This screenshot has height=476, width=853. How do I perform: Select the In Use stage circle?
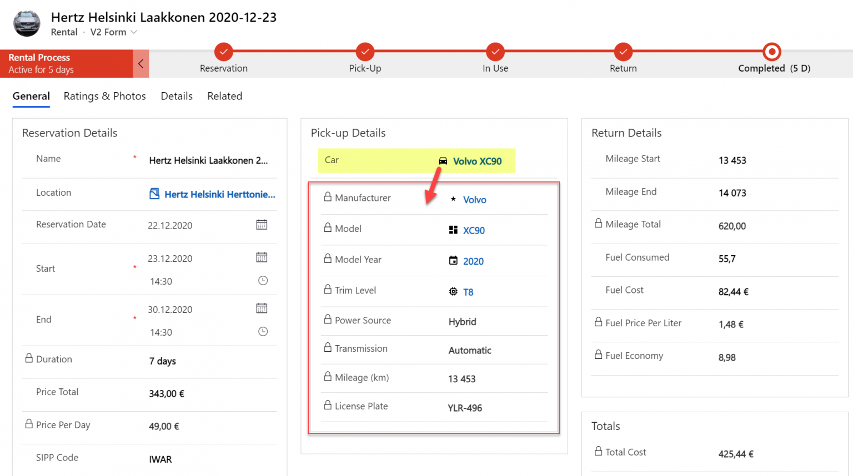[x=495, y=52]
